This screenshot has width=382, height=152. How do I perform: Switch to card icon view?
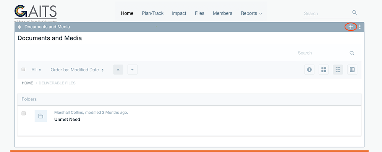(324, 70)
